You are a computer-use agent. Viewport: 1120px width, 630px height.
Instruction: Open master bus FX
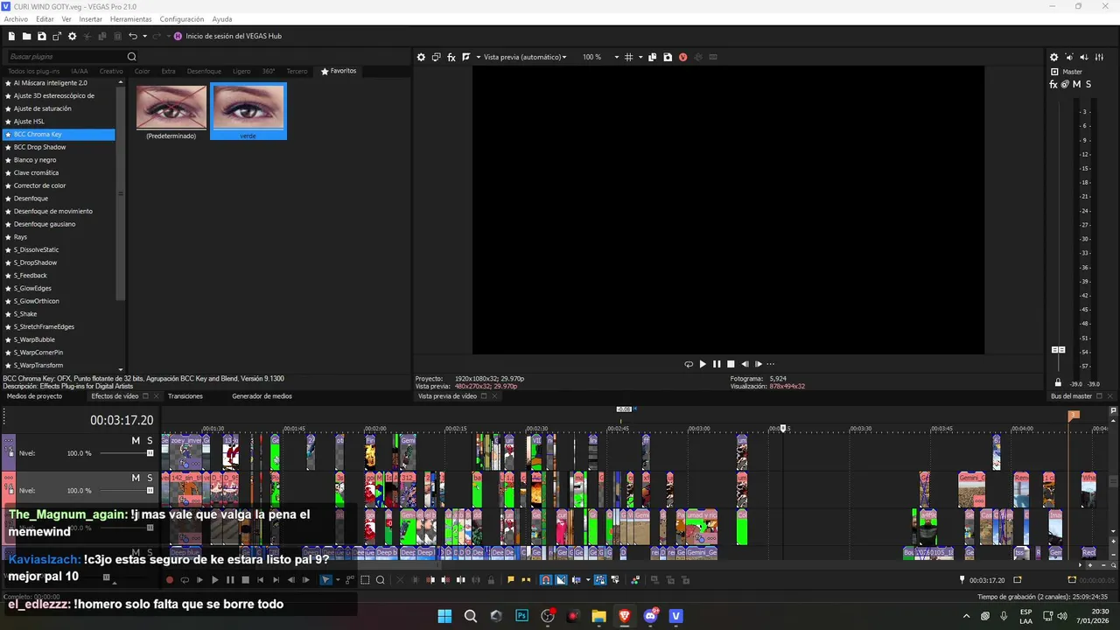coord(1053,84)
